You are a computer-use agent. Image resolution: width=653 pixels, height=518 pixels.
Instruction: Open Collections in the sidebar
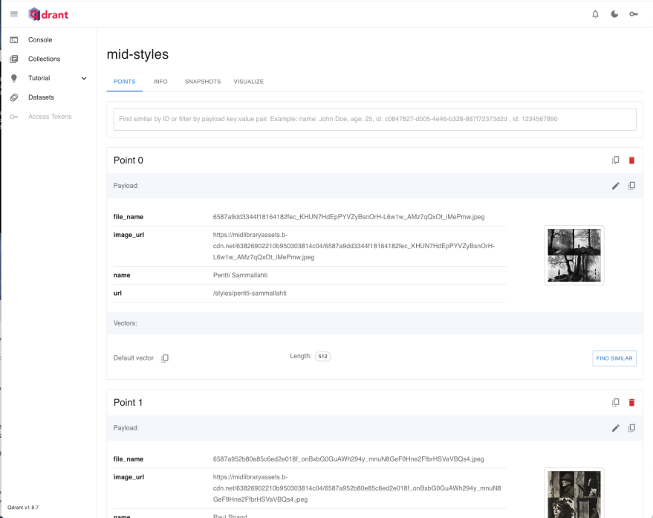tap(44, 59)
